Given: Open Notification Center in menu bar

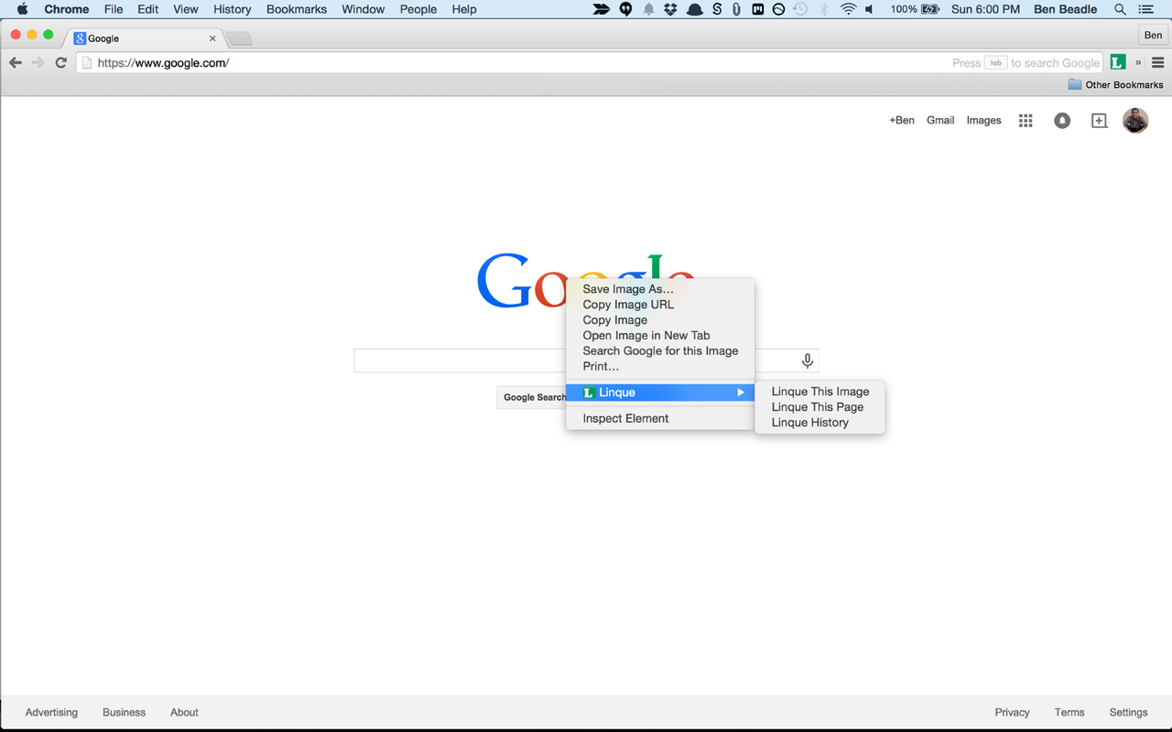Looking at the screenshot, I should click(1145, 9).
